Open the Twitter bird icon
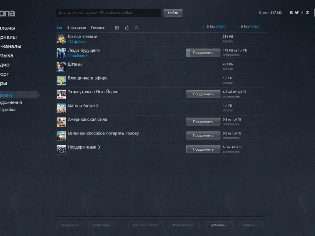This screenshot has width=315, height=236. click(297, 13)
